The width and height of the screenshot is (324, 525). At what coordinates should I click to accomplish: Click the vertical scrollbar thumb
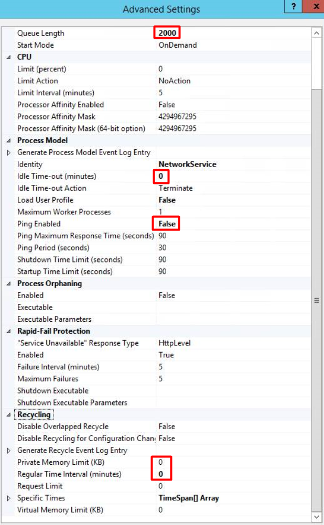click(x=316, y=300)
